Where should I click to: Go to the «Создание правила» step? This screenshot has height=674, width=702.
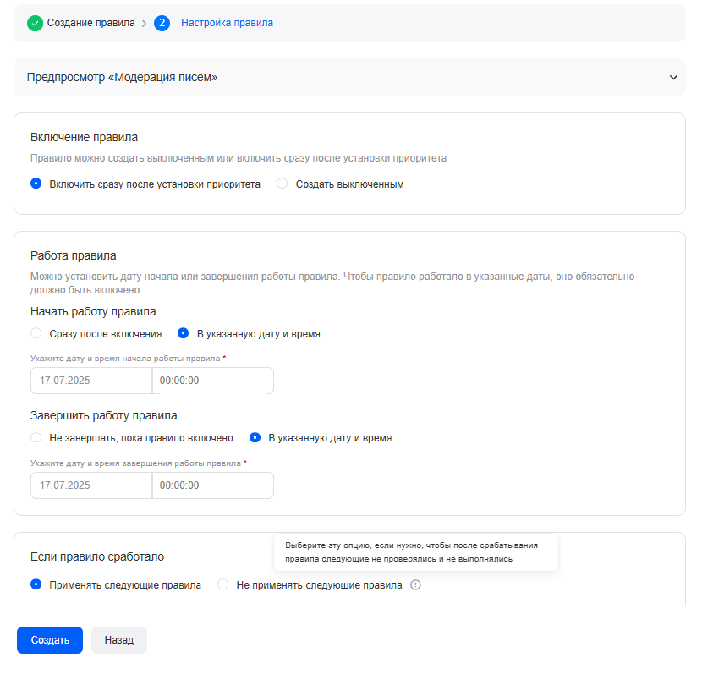coord(90,24)
